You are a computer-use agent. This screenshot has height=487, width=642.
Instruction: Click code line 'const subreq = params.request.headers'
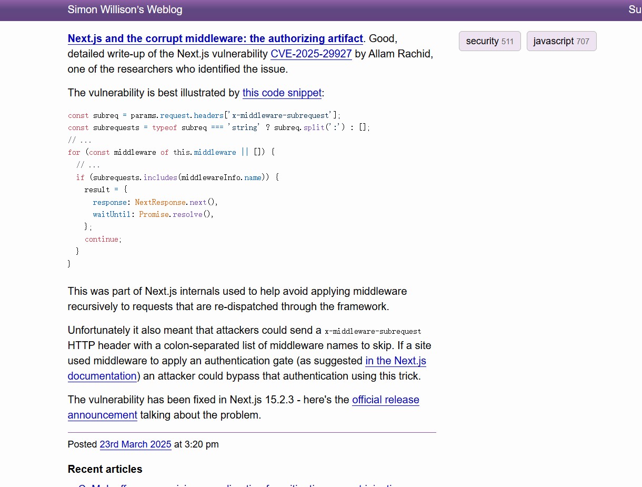coord(204,115)
